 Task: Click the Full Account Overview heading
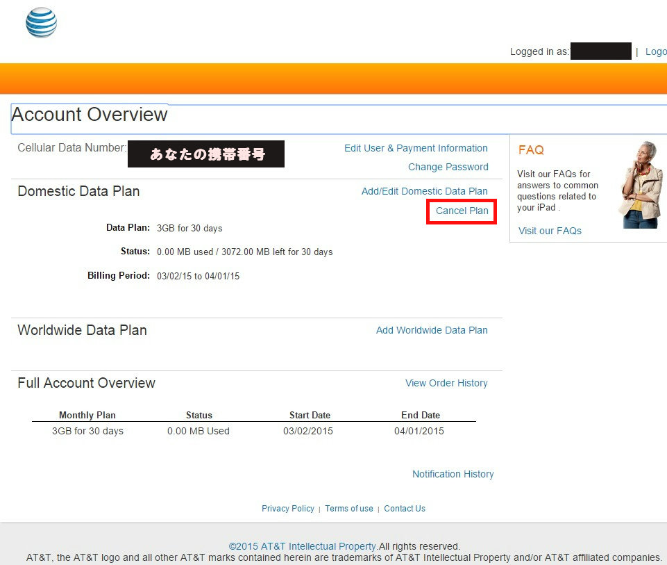click(x=86, y=383)
